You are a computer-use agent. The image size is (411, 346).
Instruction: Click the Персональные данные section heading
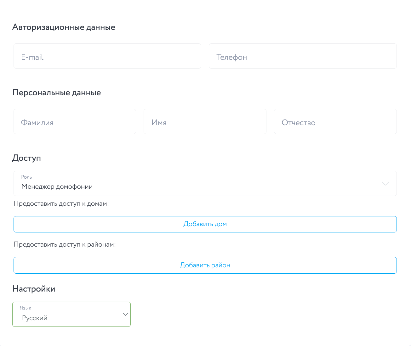pyautogui.click(x=57, y=93)
